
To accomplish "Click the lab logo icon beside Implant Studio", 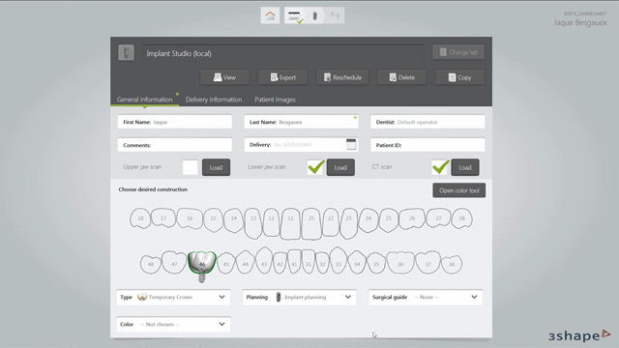I will pyautogui.click(x=126, y=52).
